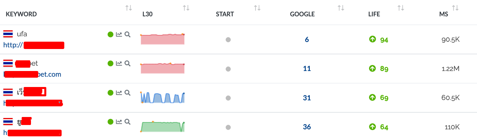Toggle the gray START dot in ufa row

pos(228,40)
